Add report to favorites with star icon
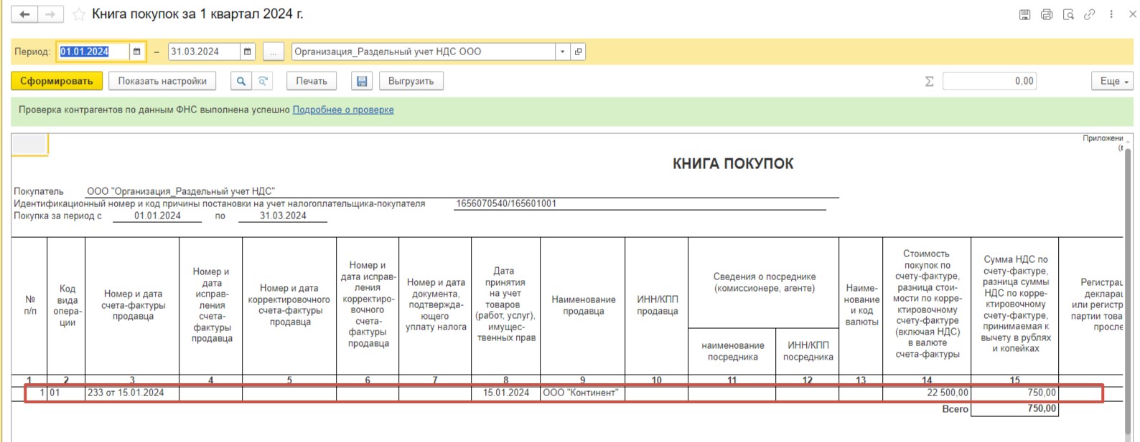 [79, 14]
